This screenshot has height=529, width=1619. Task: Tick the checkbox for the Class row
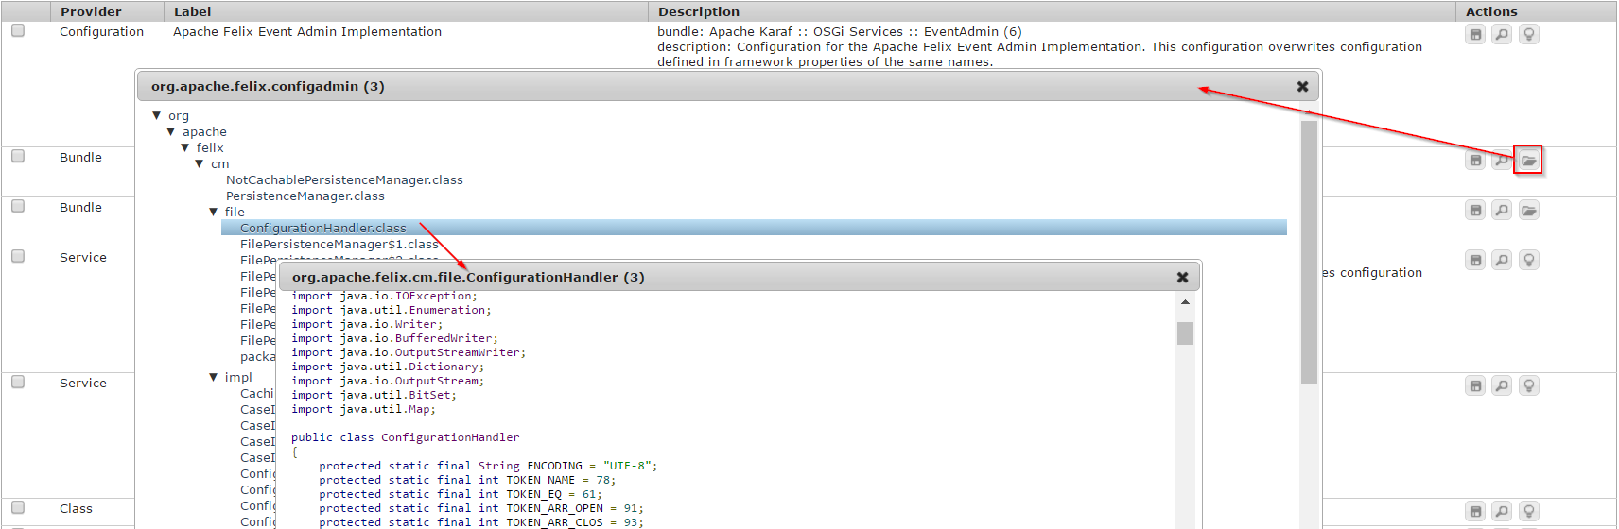click(x=18, y=507)
